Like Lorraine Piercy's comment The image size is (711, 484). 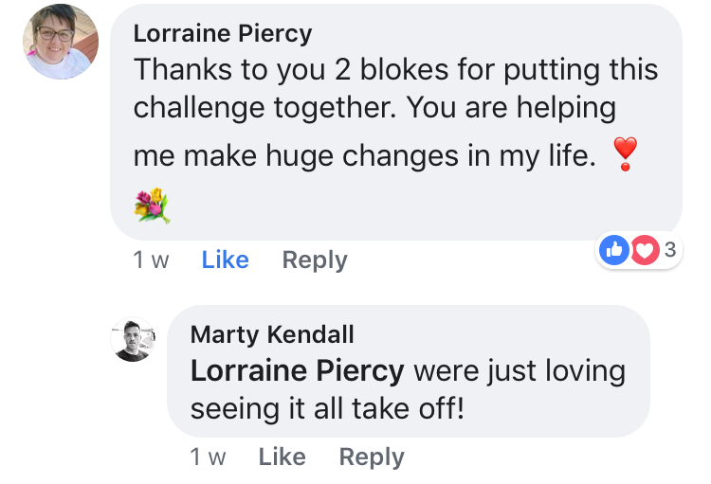[226, 260]
